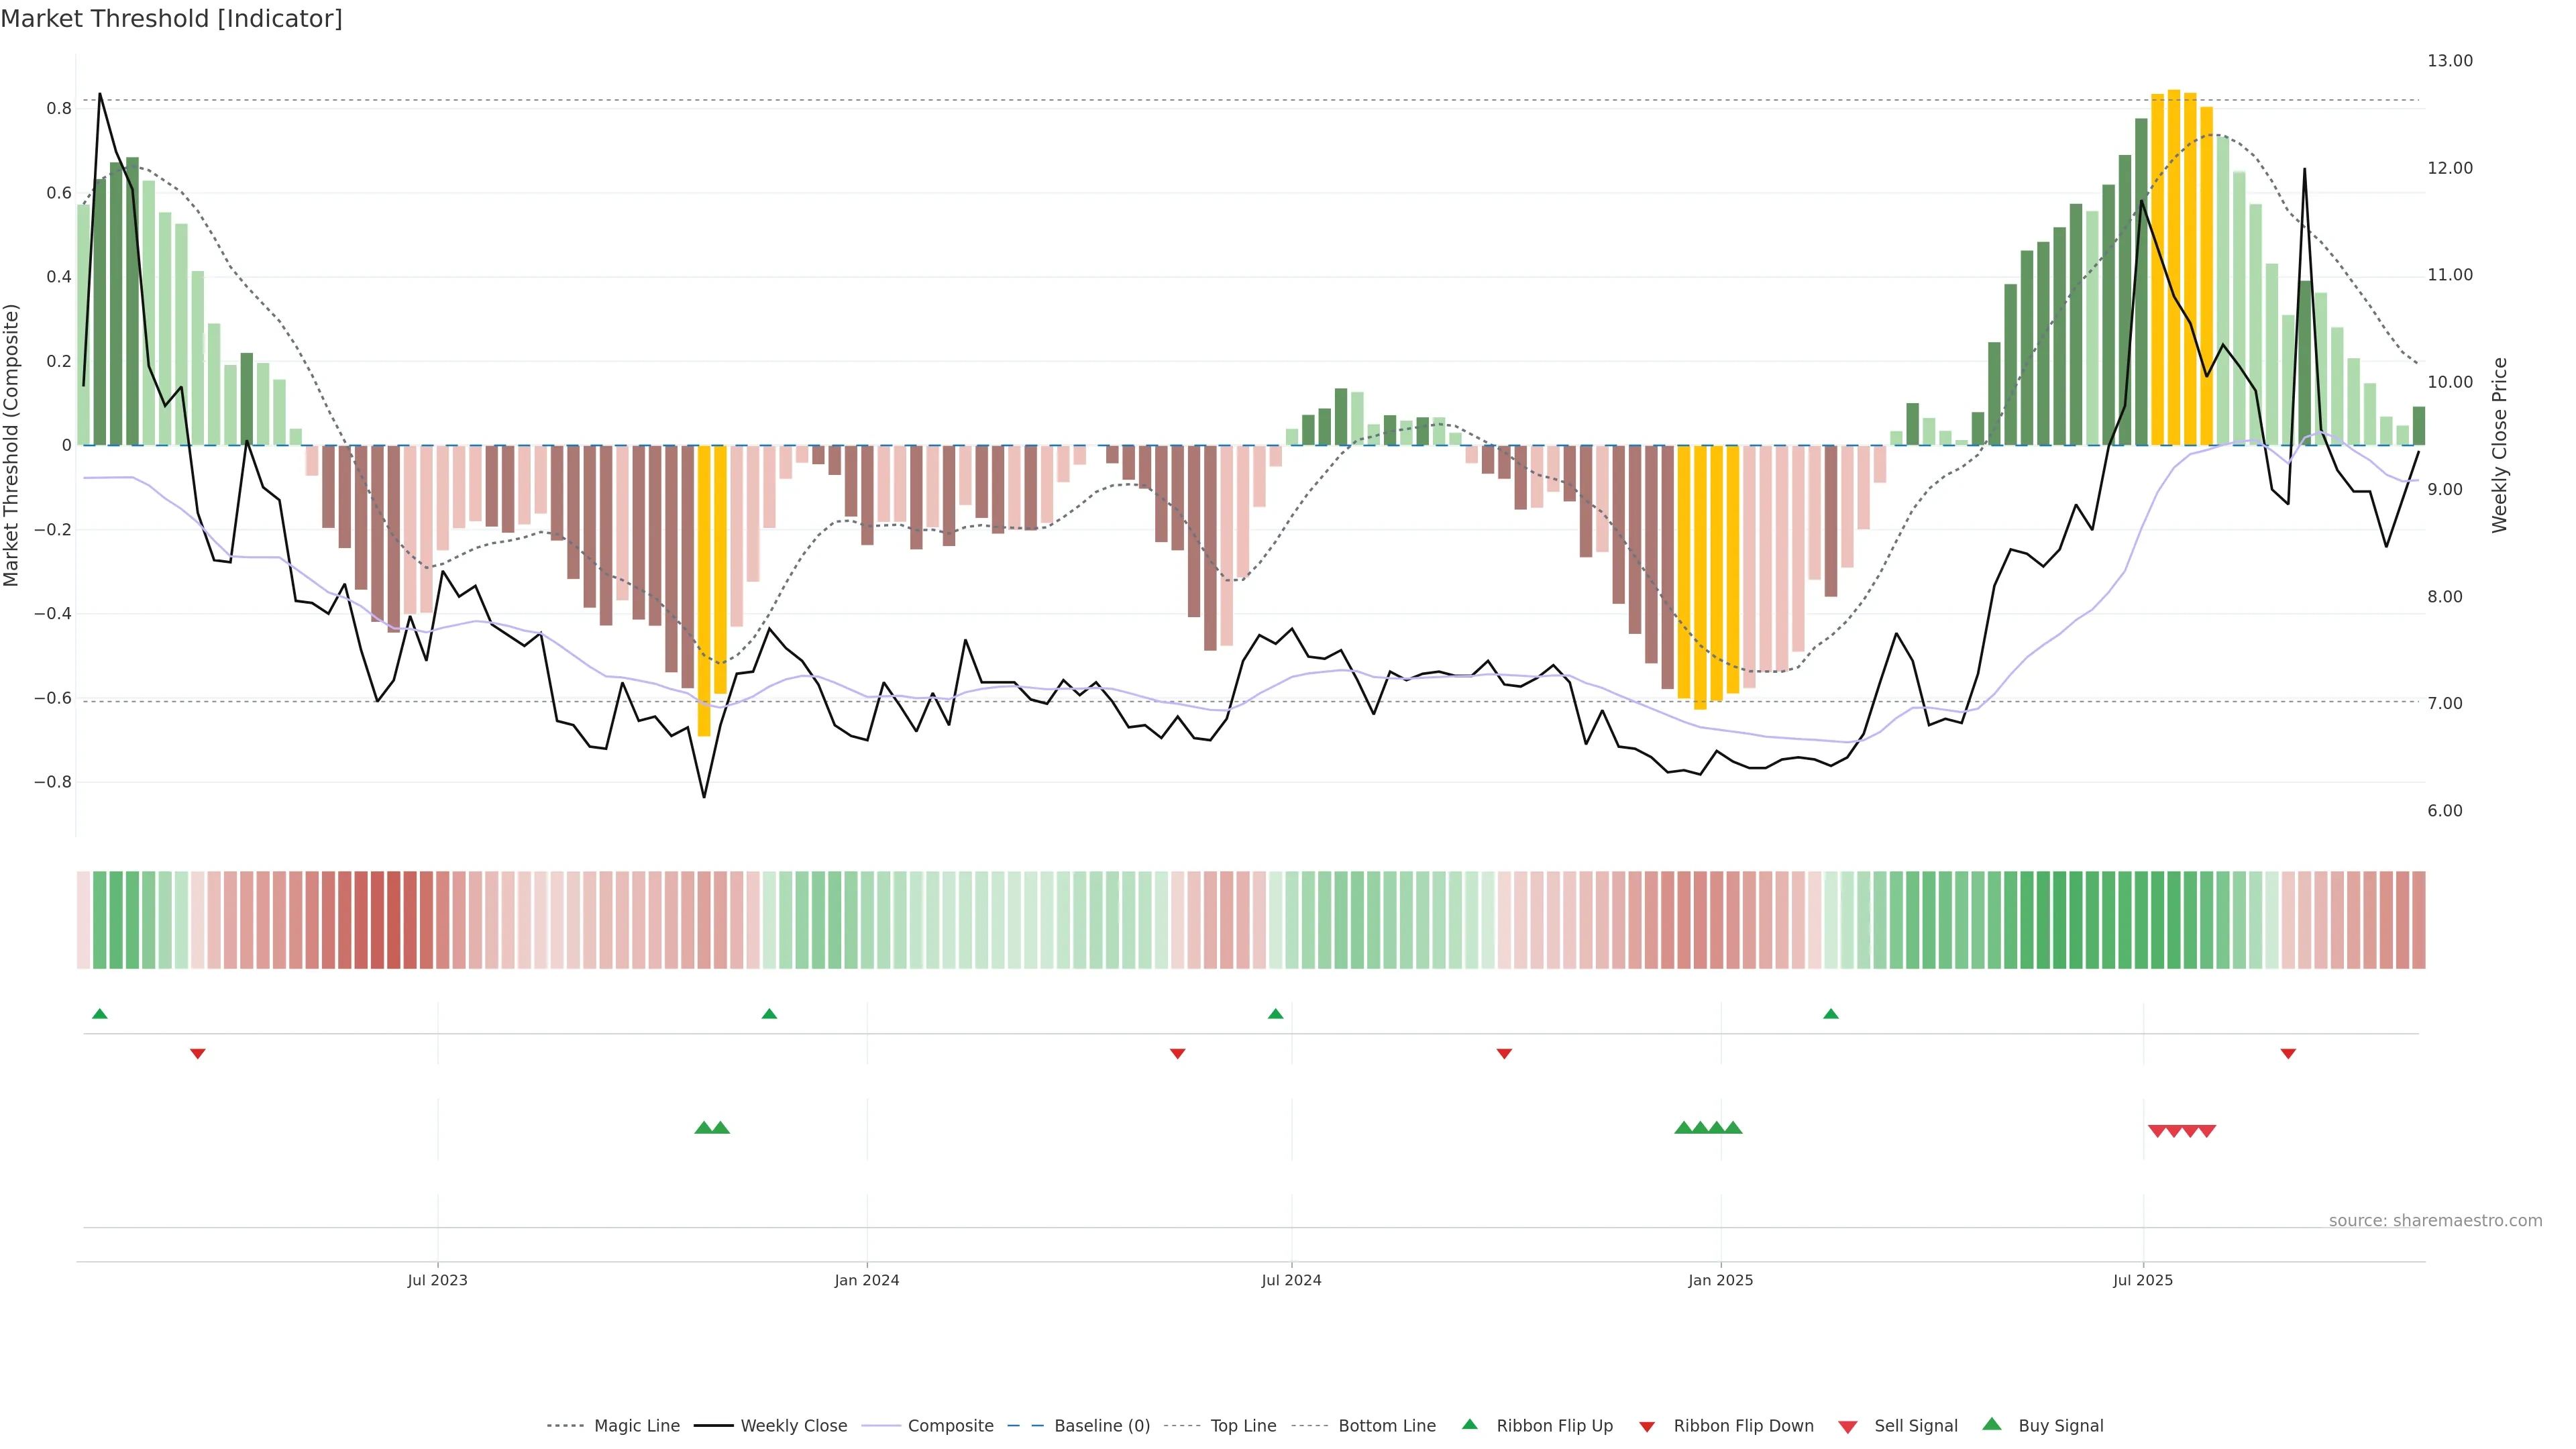
Task: Toggle the Top Line legend entry
Action: click(1243, 1425)
